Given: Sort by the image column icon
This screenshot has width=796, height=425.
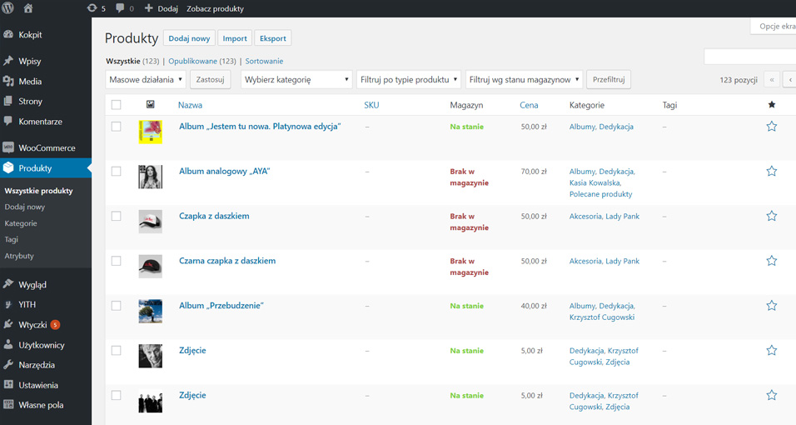Looking at the screenshot, I should [x=150, y=104].
